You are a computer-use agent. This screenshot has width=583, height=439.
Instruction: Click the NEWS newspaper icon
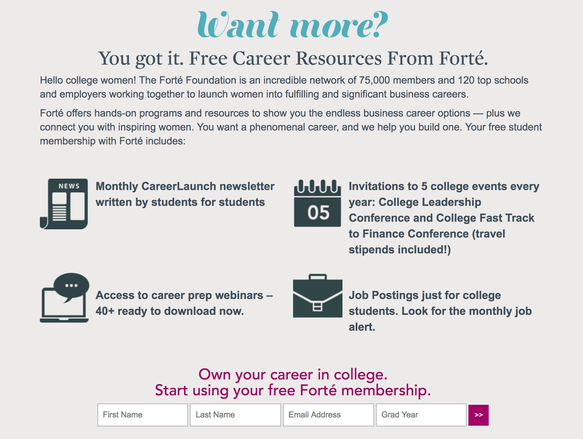(64, 204)
